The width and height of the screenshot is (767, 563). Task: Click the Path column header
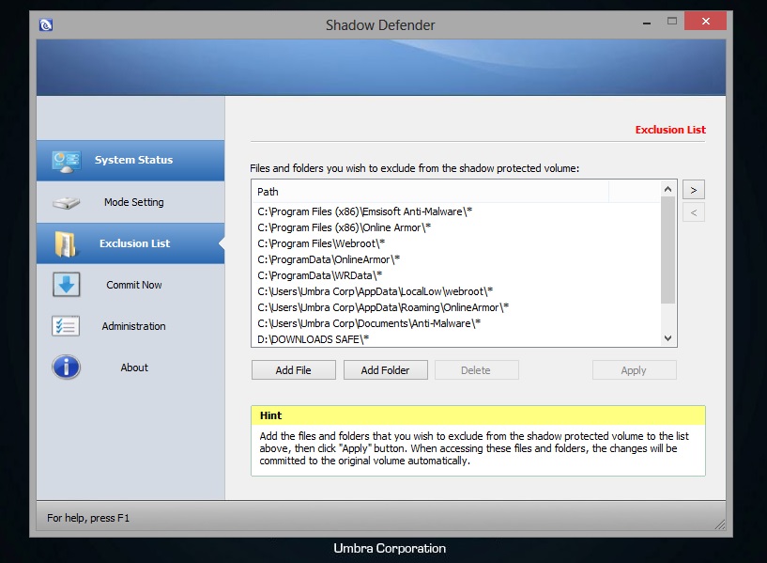tap(431, 192)
